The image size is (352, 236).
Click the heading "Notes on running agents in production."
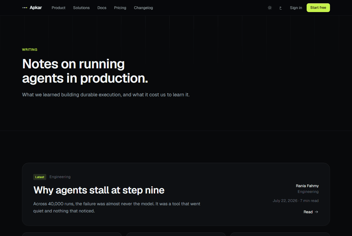pos(85,71)
